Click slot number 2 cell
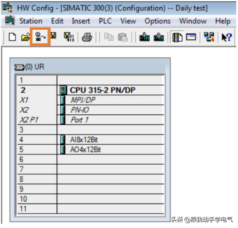The height and width of the screenshot is (228, 238). point(37,90)
